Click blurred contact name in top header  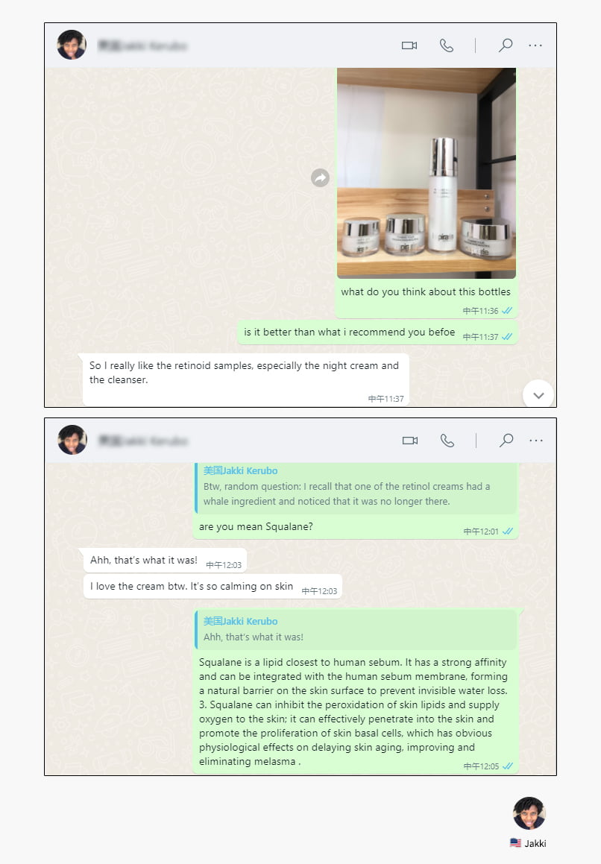click(x=143, y=45)
